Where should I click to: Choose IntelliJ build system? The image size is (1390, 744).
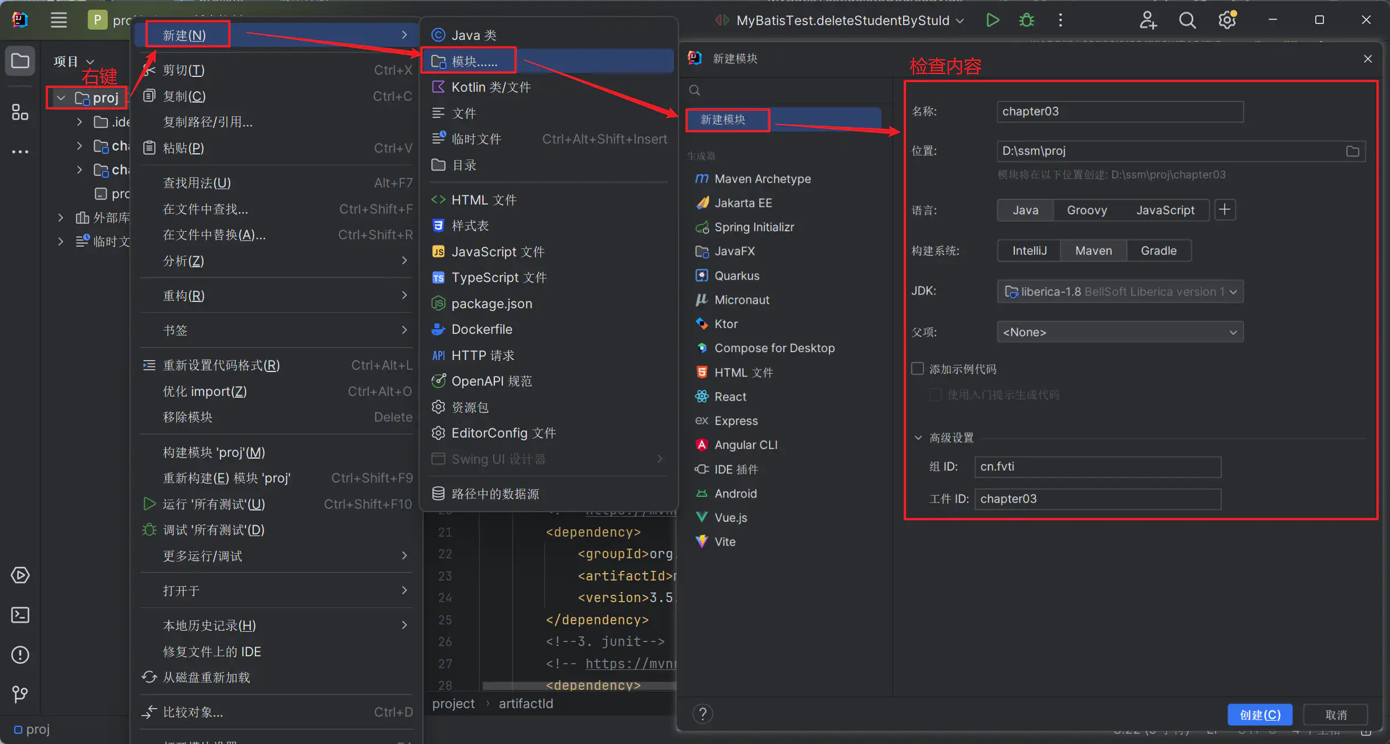click(x=1029, y=251)
